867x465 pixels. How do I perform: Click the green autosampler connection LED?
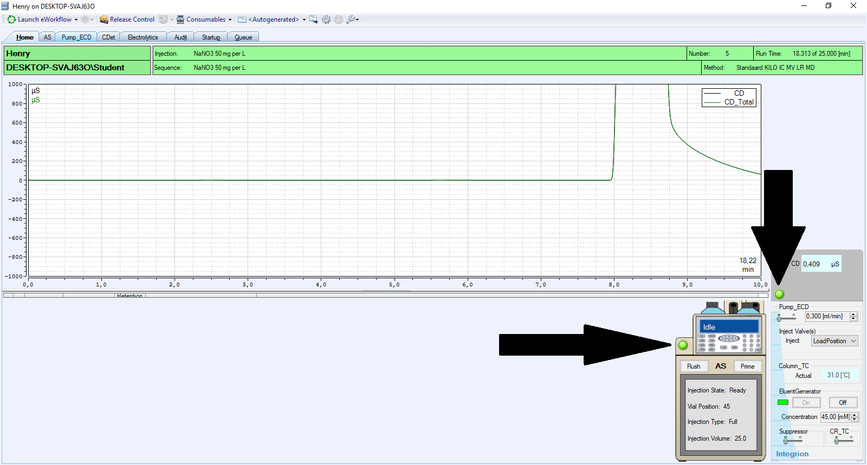(x=683, y=345)
